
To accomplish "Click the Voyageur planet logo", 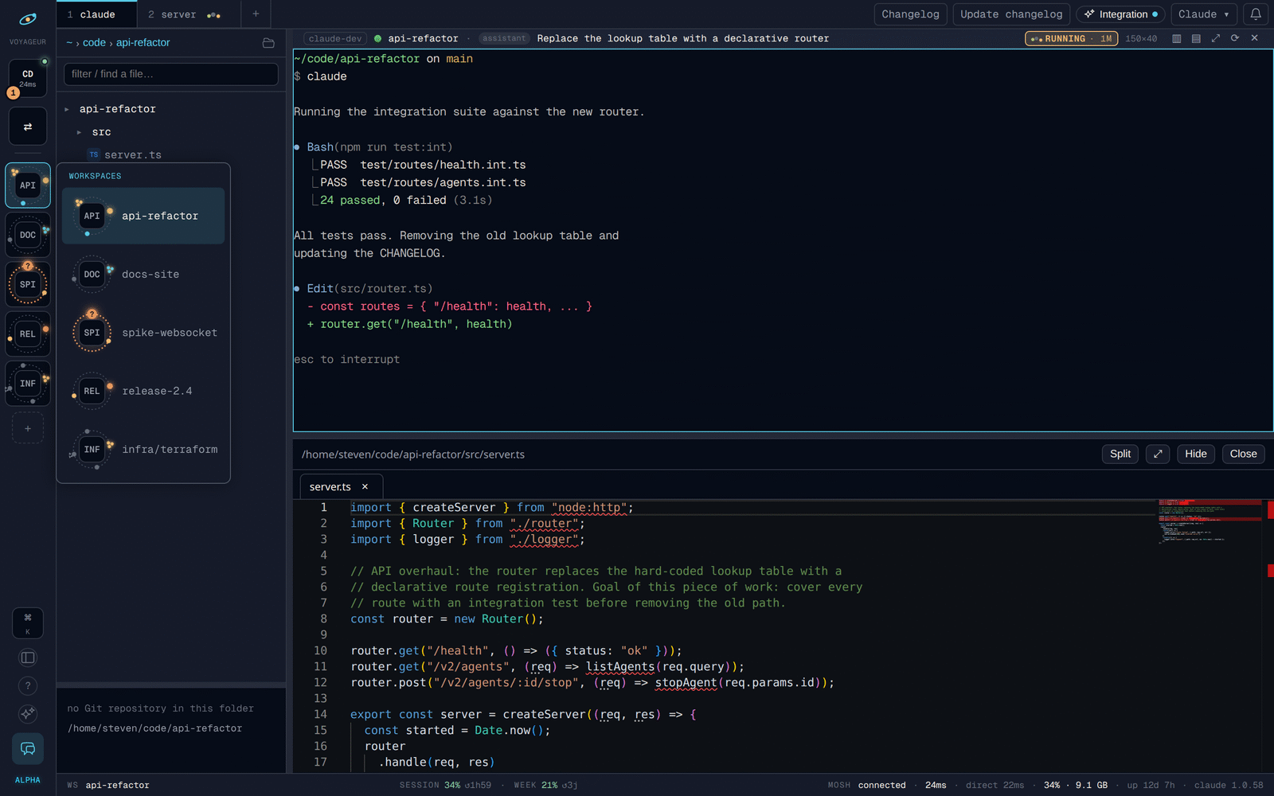I will [28, 18].
